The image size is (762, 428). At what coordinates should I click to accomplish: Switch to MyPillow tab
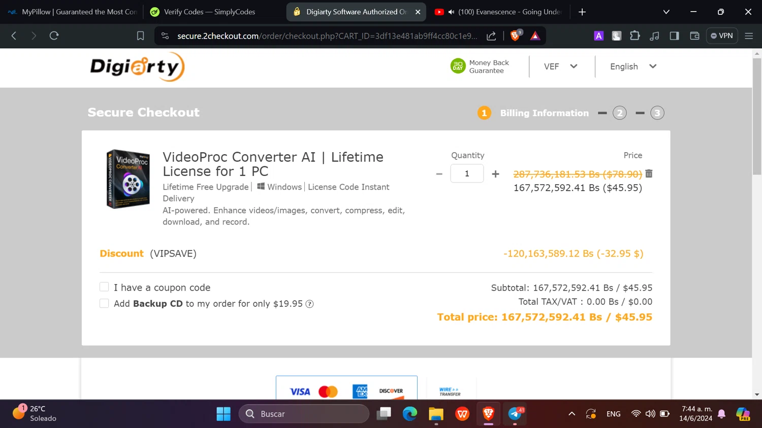click(x=72, y=12)
